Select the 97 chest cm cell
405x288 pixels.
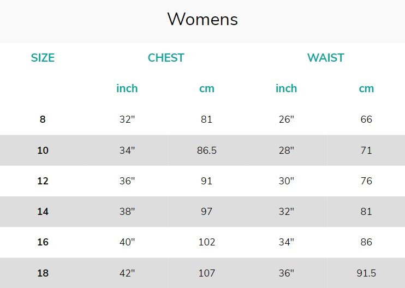tap(207, 211)
